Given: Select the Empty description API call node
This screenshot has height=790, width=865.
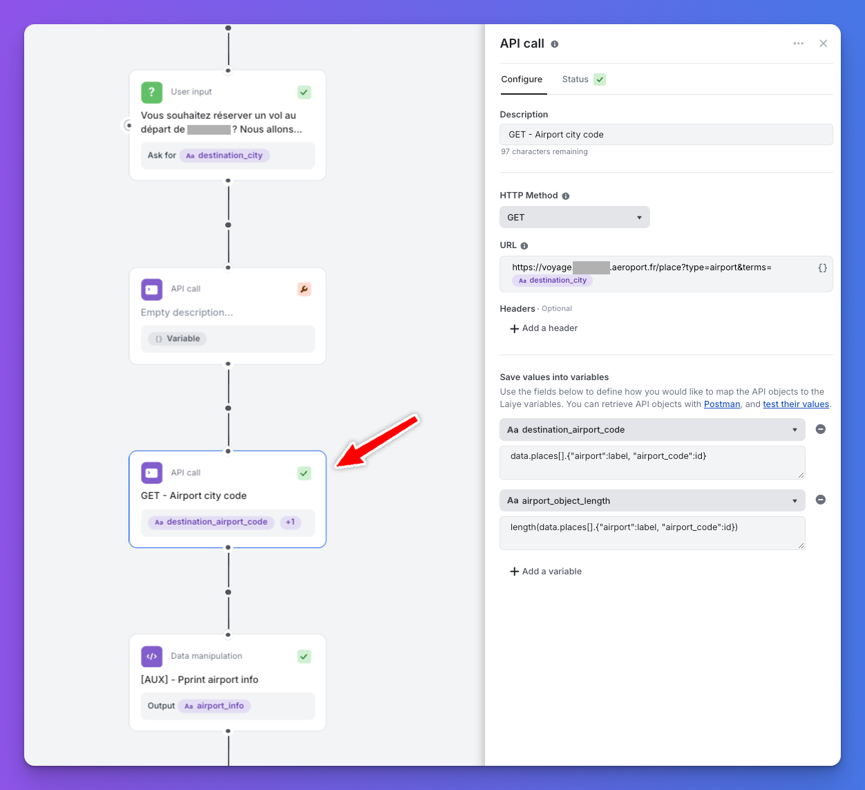Looking at the screenshot, I should (x=227, y=316).
